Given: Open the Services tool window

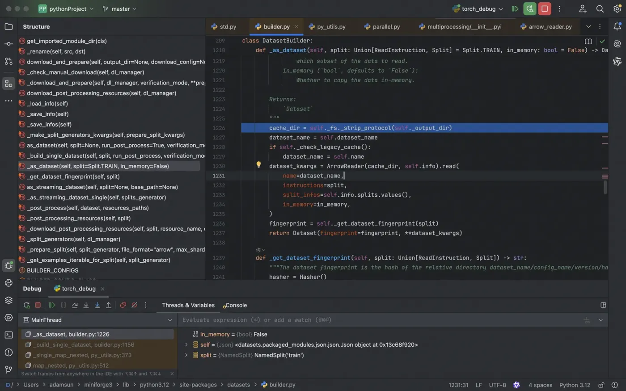Looking at the screenshot, I should pos(8,318).
